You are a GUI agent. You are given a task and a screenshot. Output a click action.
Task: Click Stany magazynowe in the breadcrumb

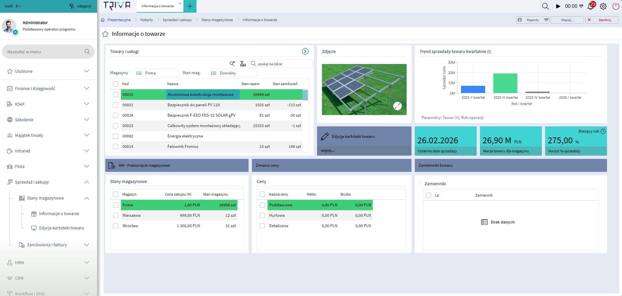217,20
